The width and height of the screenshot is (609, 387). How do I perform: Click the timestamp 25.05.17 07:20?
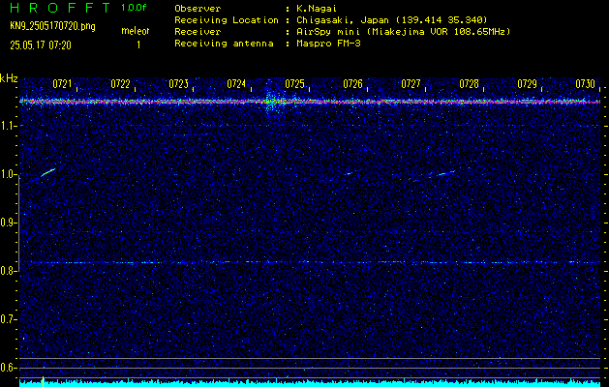click(41, 45)
